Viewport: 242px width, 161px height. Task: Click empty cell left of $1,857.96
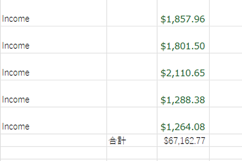tap(132, 13)
